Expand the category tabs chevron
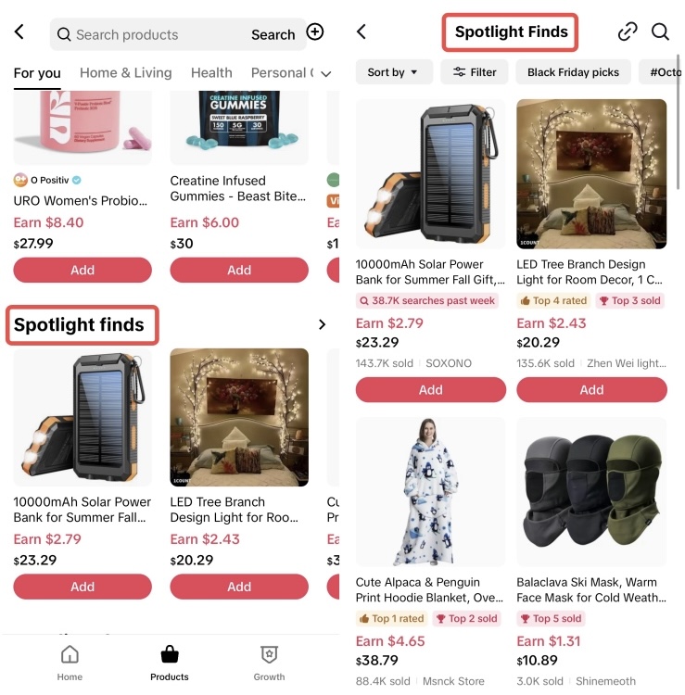The width and height of the screenshot is (685, 695). coord(326,74)
